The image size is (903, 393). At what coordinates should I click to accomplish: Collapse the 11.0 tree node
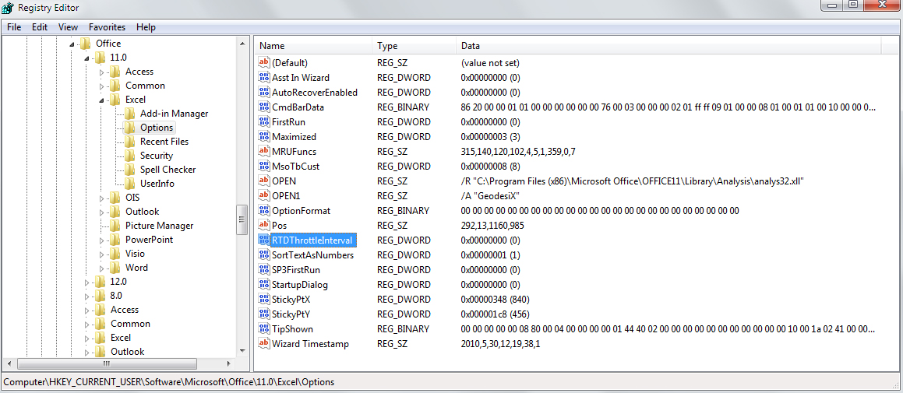87,58
